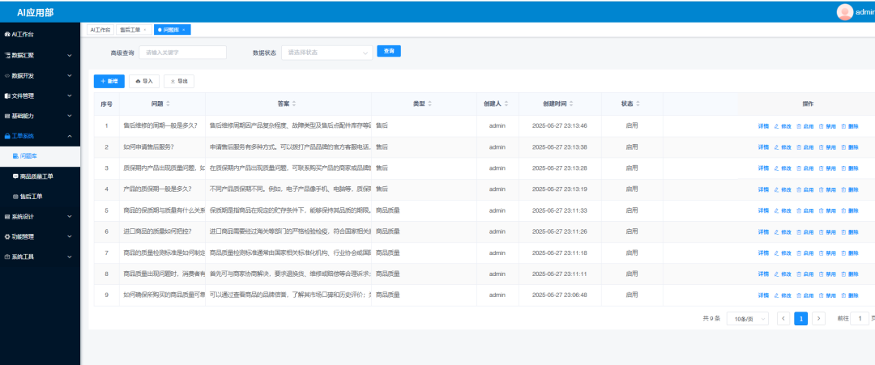Sort the table by 状态 column
This screenshot has width=875, height=365.
(638, 104)
